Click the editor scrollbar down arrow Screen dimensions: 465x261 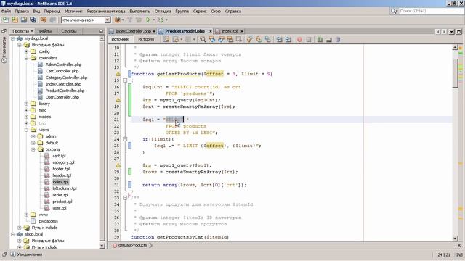(x=456, y=239)
